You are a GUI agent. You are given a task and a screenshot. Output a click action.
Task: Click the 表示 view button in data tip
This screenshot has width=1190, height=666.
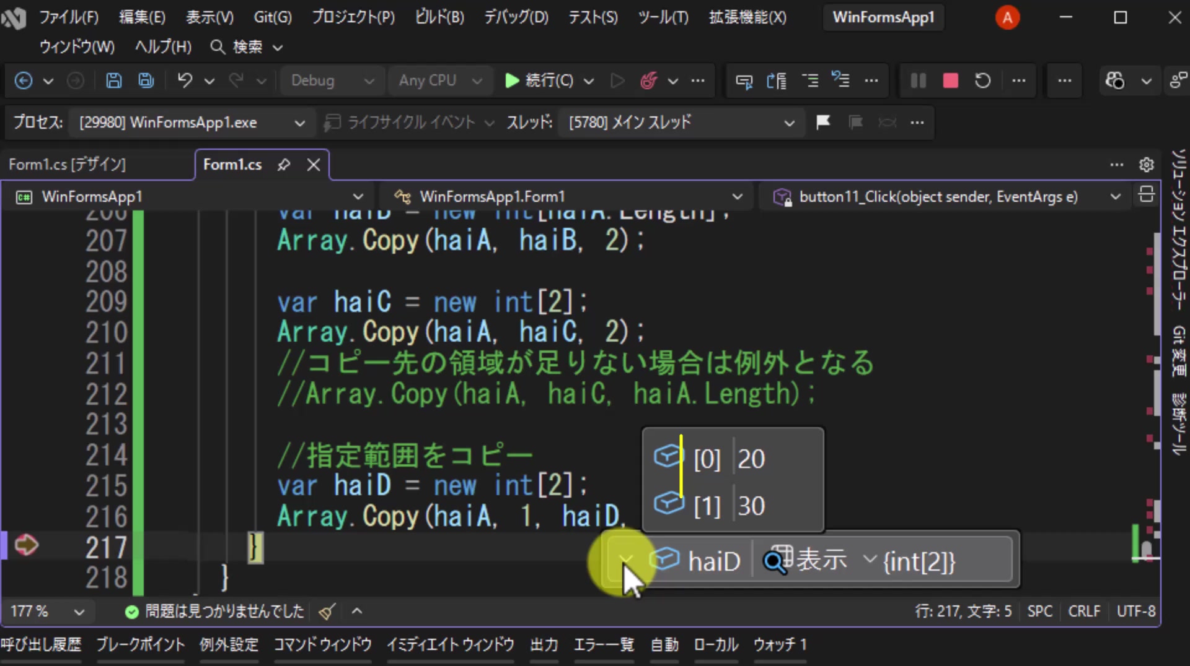(821, 560)
